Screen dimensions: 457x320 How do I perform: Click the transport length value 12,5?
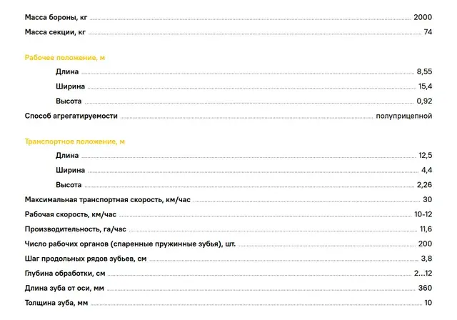tap(426, 155)
